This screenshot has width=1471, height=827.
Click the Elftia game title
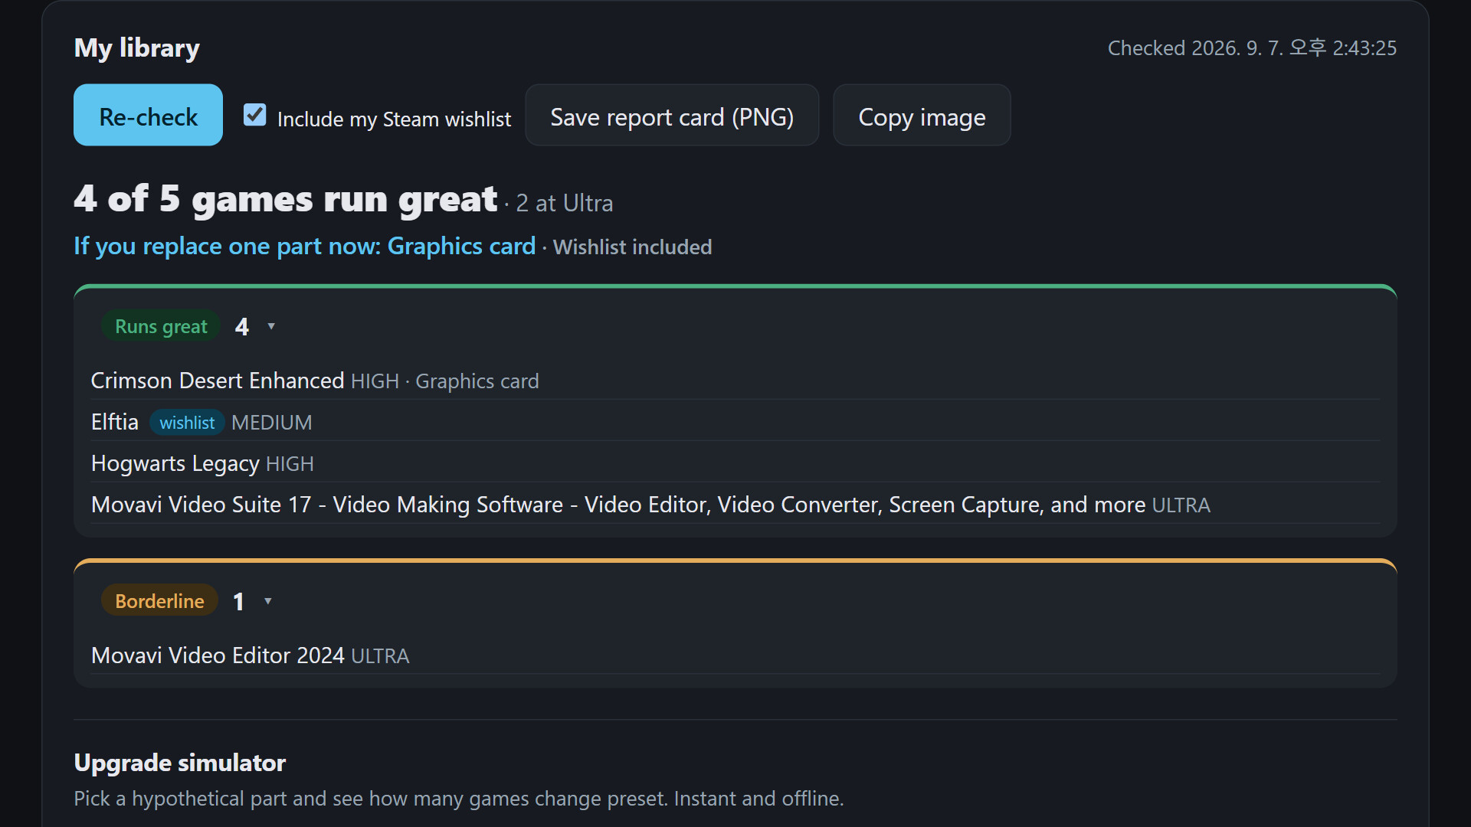[115, 422]
